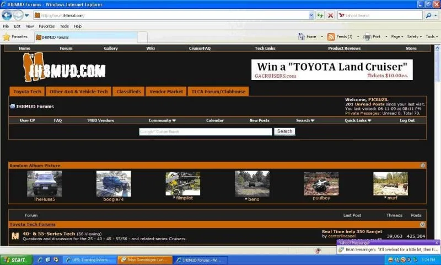Click the IH8MUD Forums breadcrumb icon
This screenshot has width=441, height=265.
[12, 106]
